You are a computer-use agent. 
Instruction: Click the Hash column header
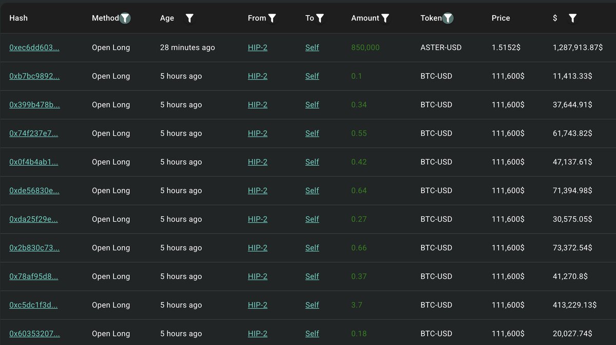pos(18,18)
